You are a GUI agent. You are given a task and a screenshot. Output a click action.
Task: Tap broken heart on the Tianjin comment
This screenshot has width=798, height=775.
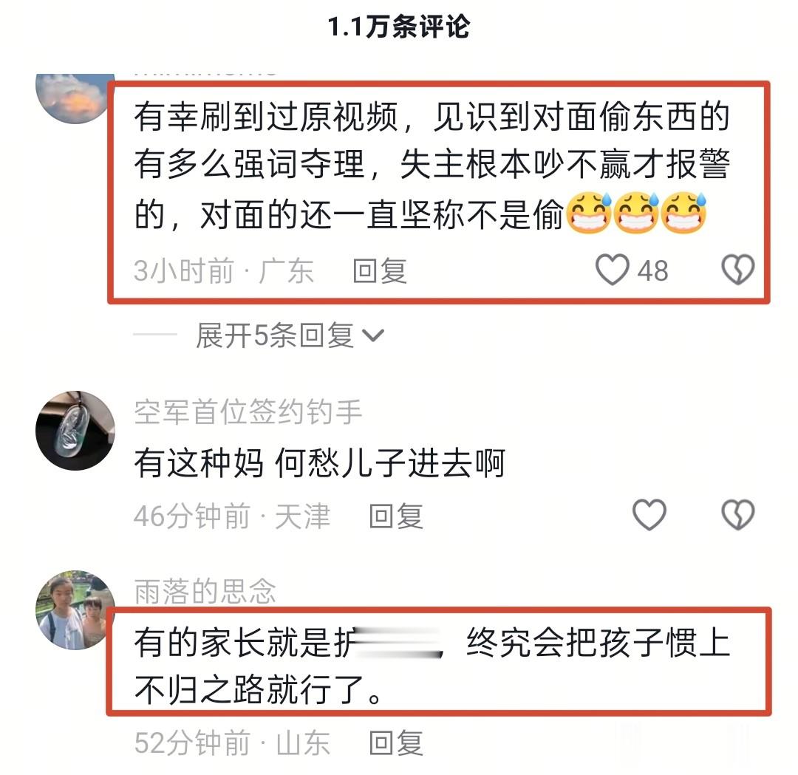click(x=738, y=514)
